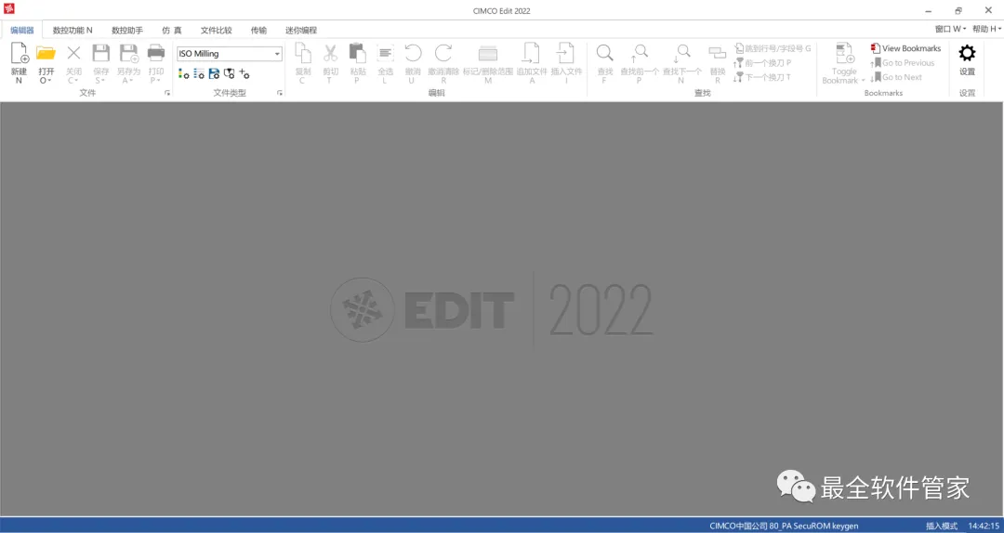The image size is (1004, 533).
Task: Click the blue disk load/save setup icon
Action: [x=214, y=74]
